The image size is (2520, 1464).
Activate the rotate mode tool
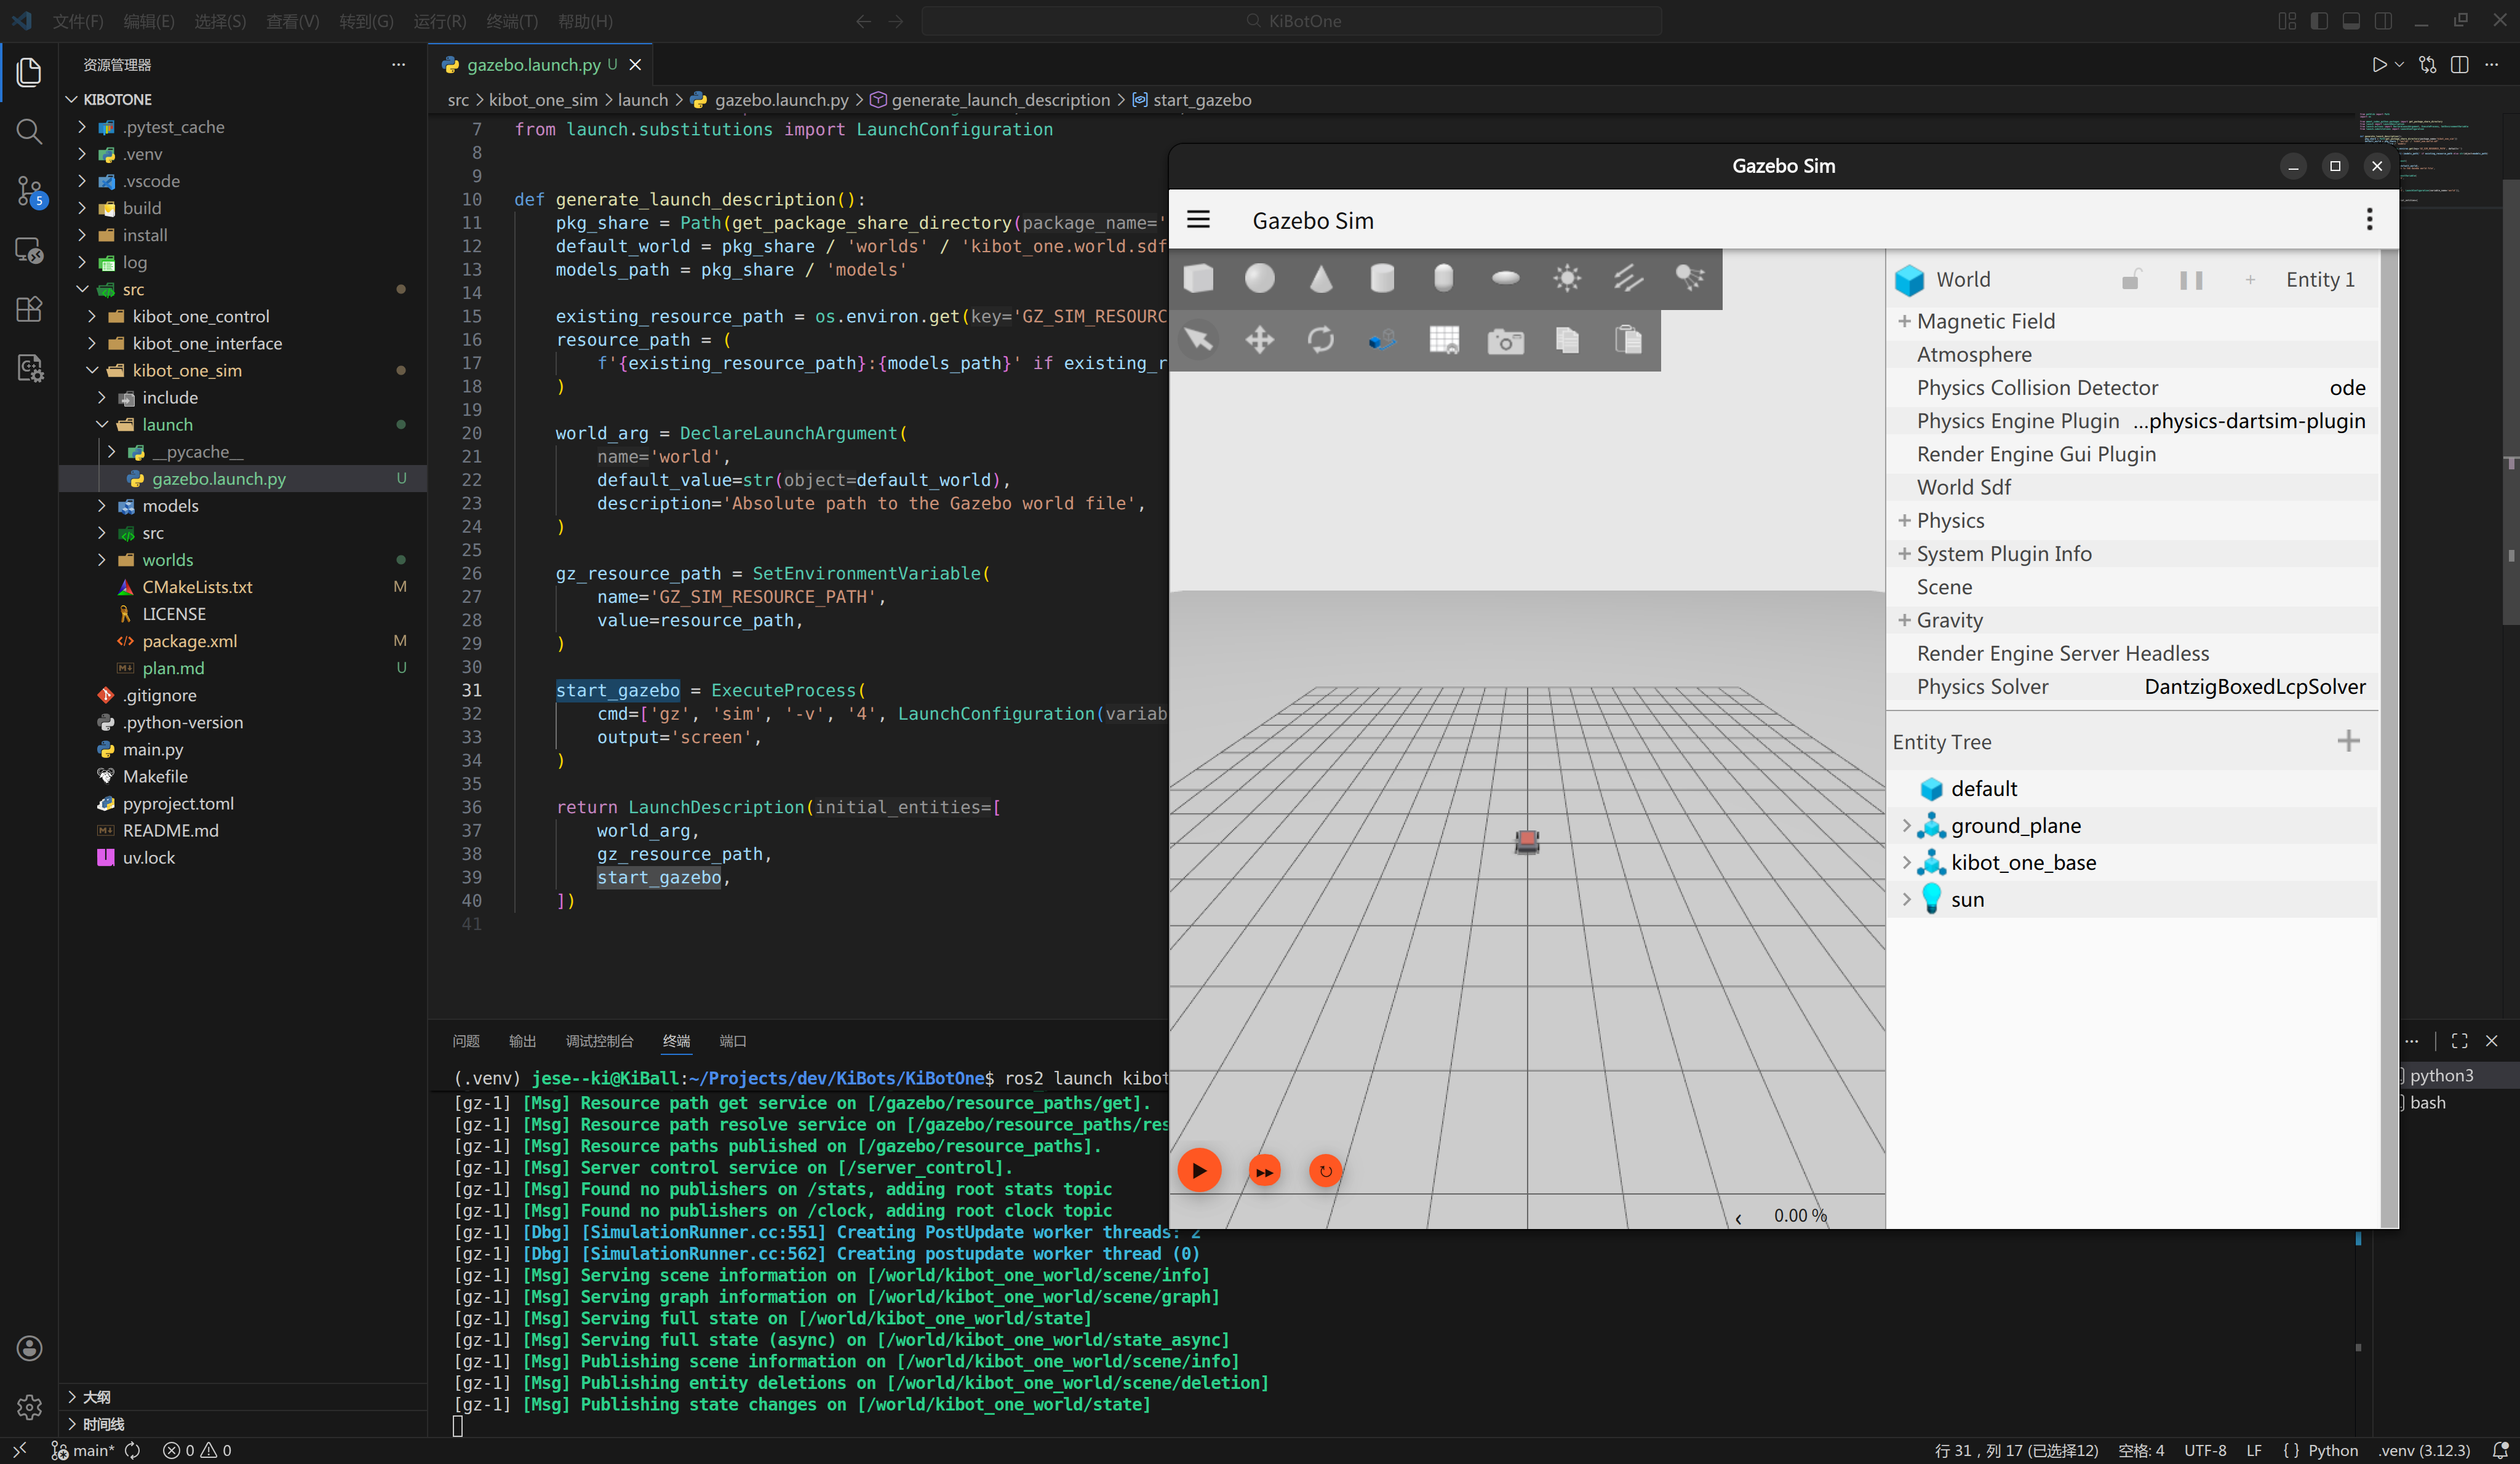pyautogui.click(x=1321, y=340)
